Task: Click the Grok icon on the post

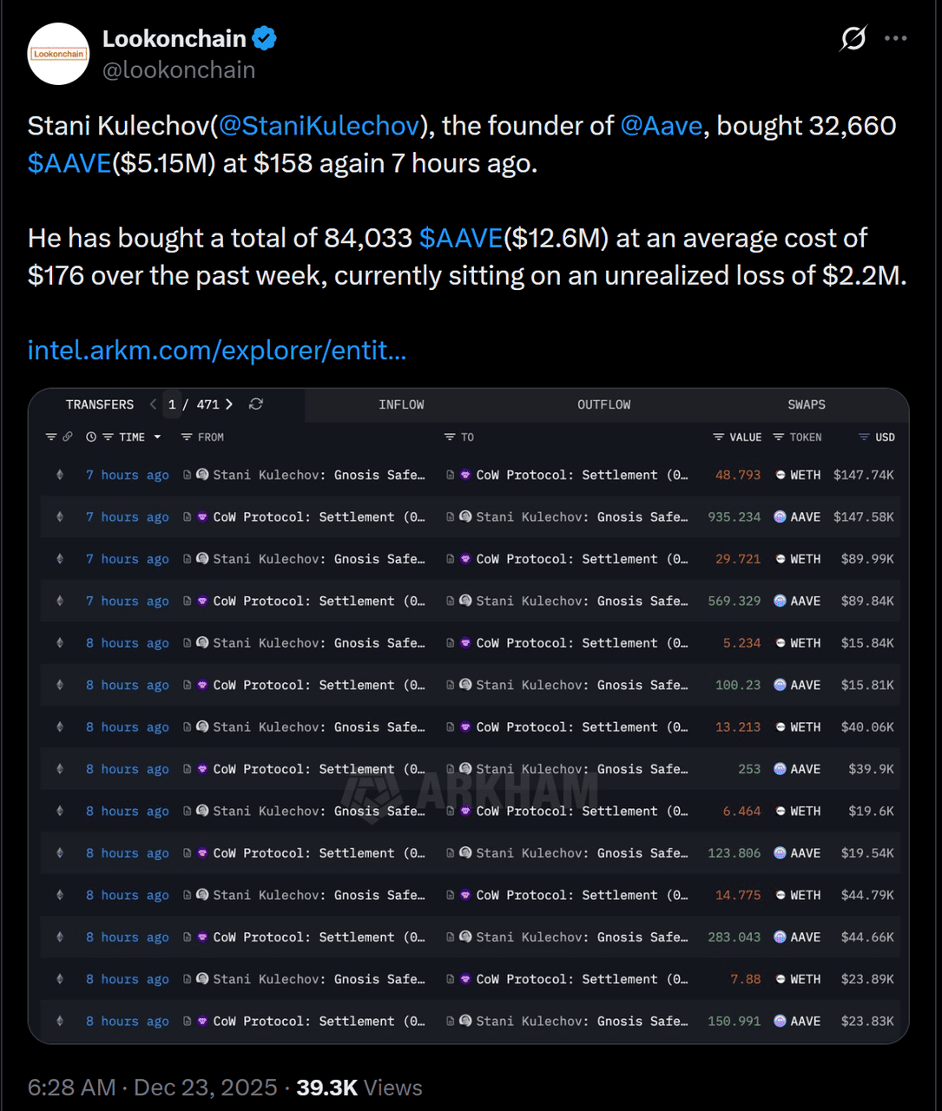Action: point(853,39)
